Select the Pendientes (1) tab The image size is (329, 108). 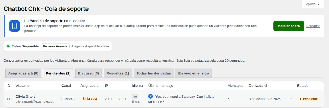point(58,73)
